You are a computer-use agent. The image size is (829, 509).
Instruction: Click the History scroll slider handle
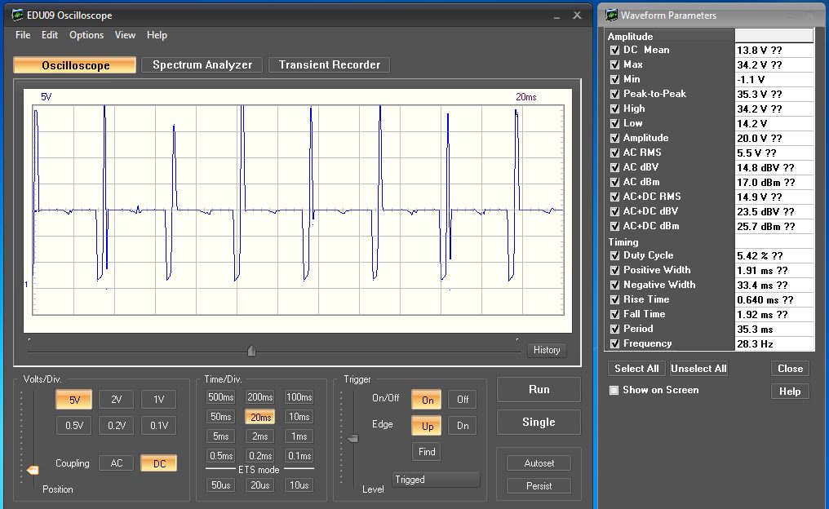(x=251, y=351)
